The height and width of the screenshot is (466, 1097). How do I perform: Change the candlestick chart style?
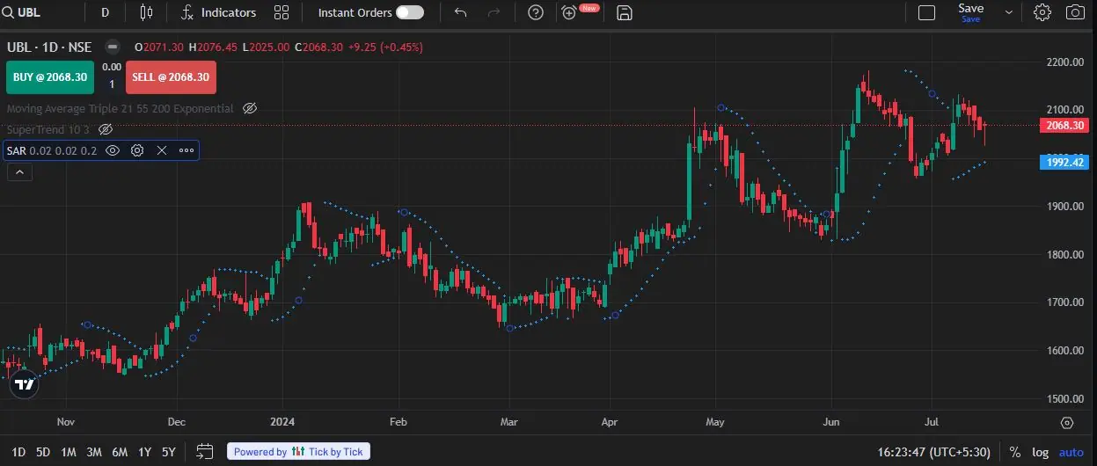146,12
